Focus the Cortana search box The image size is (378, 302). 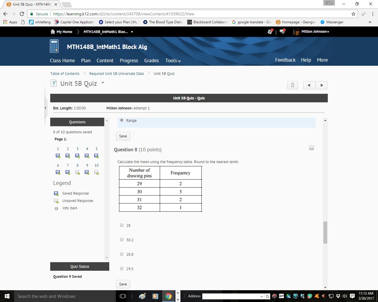coord(65,296)
